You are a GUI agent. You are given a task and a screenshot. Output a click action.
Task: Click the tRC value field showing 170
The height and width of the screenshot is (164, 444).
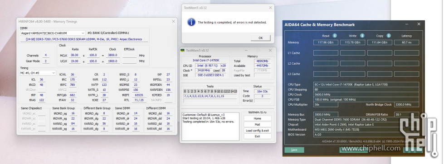pyautogui.click(x=72, y=80)
